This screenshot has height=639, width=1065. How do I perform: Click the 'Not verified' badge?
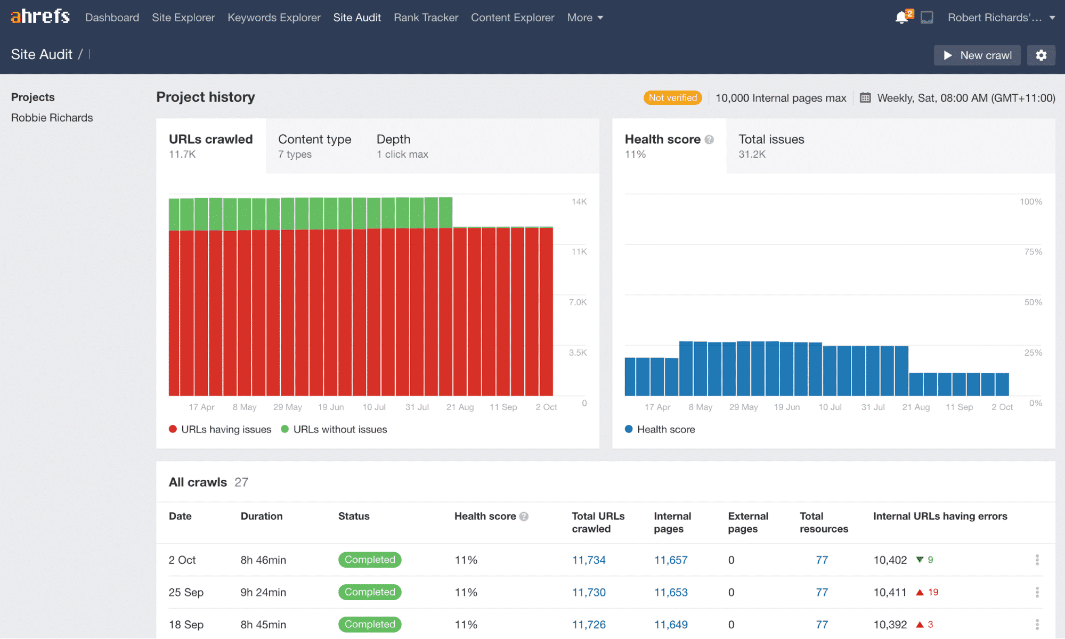pyautogui.click(x=672, y=98)
